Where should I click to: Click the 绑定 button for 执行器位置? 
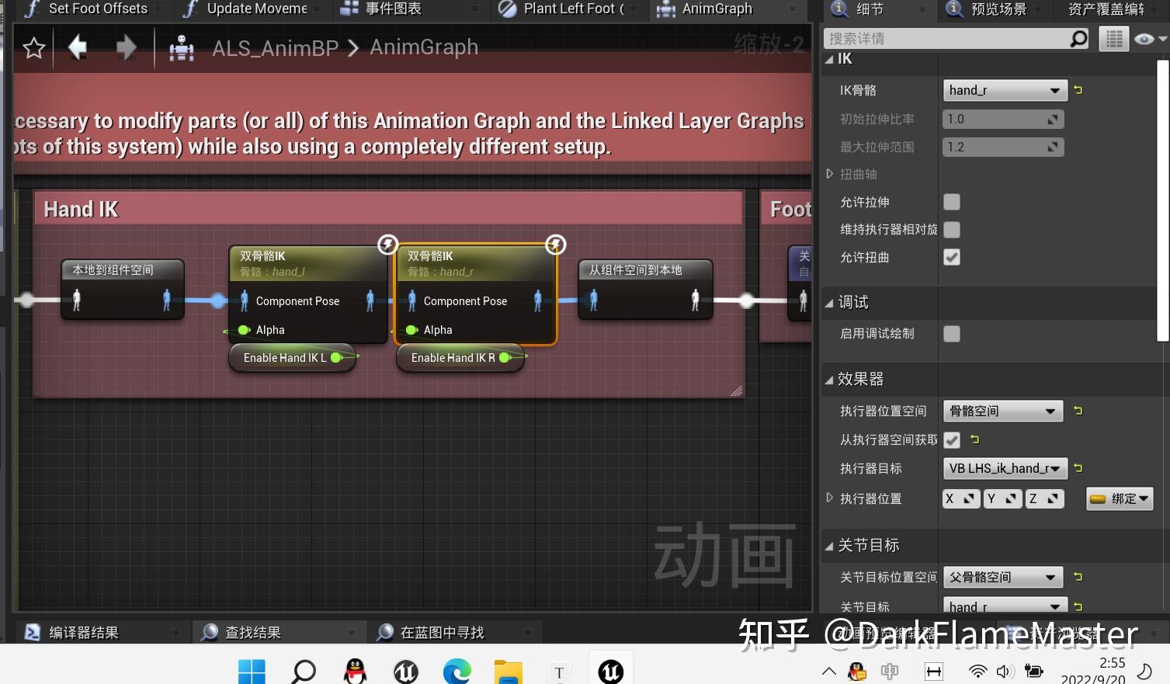pyautogui.click(x=1119, y=498)
